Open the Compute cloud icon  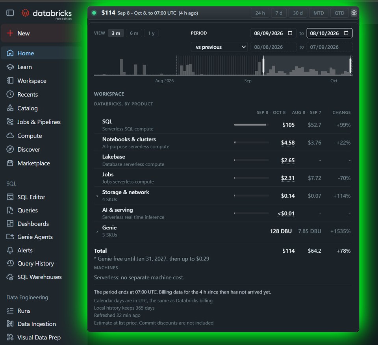[x=10, y=136]
